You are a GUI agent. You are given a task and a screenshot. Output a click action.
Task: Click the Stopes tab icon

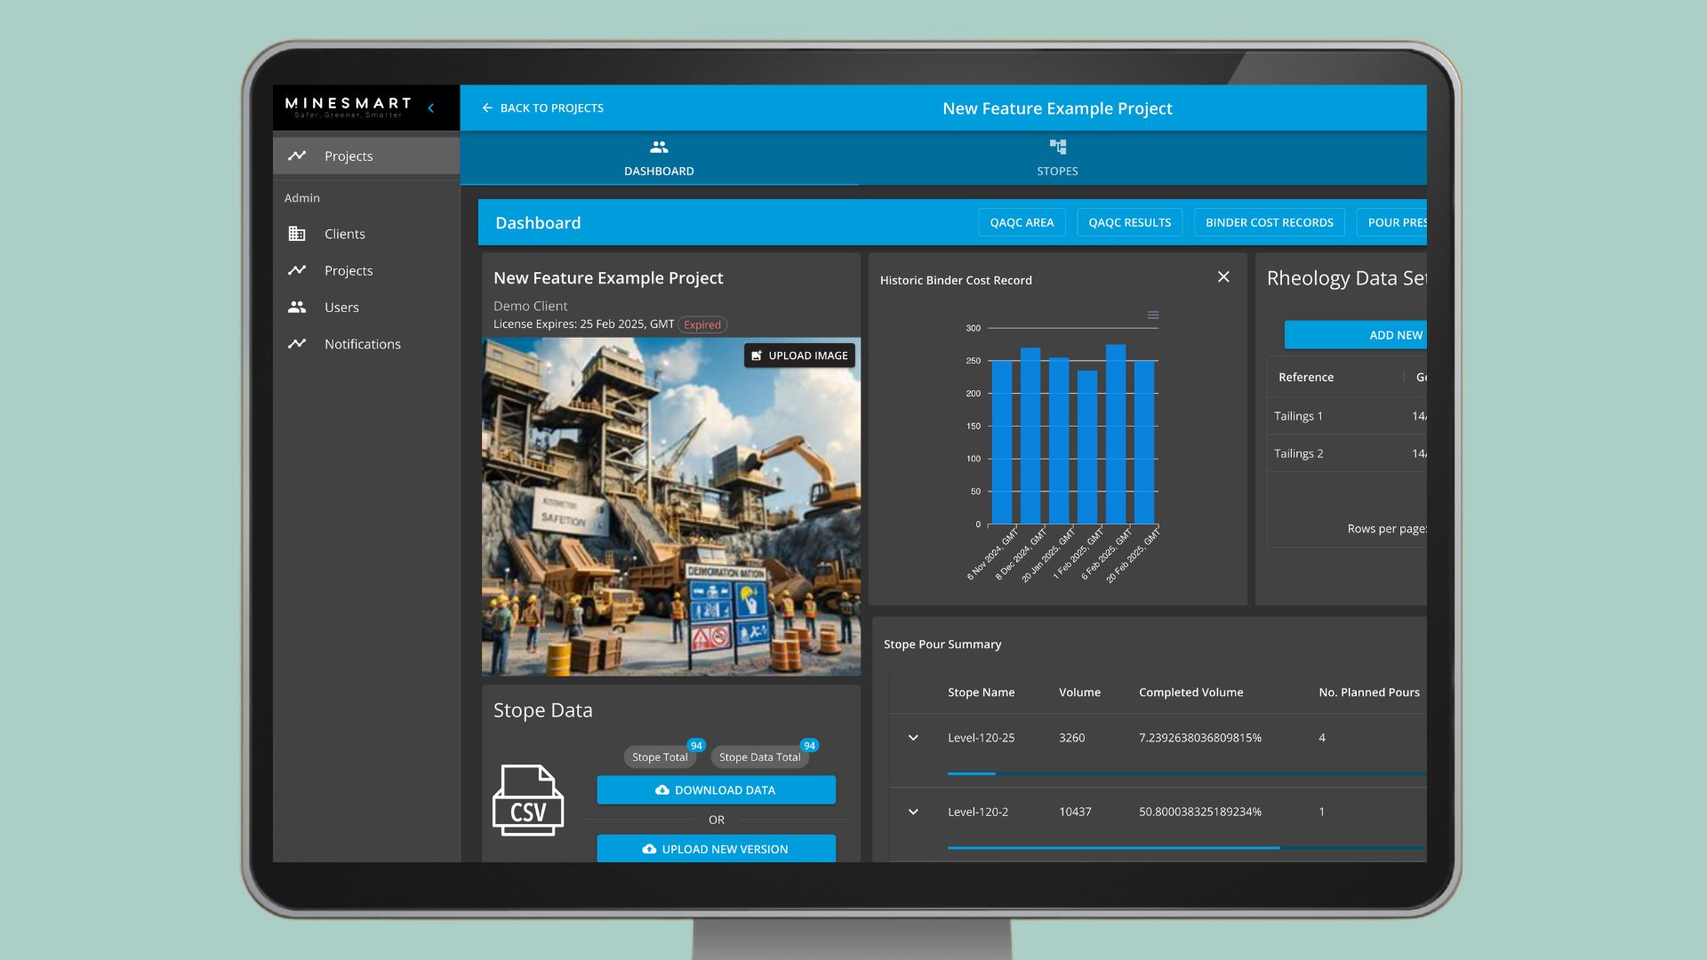pos(1057,147)
